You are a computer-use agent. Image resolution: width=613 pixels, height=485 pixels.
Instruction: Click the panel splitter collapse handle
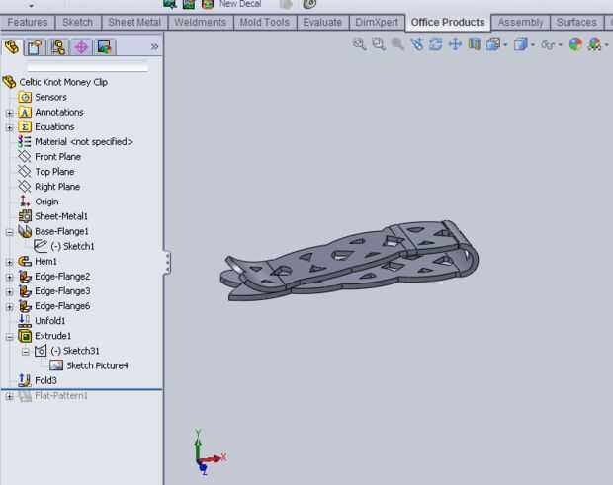click(x=167, y=262)
